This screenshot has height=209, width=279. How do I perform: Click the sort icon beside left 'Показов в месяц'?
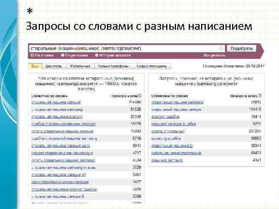point(139,96)
